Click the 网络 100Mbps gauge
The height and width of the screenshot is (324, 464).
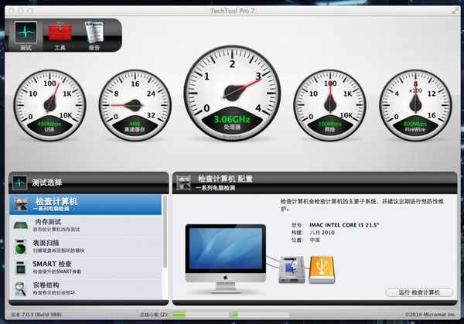click(329, 105)
